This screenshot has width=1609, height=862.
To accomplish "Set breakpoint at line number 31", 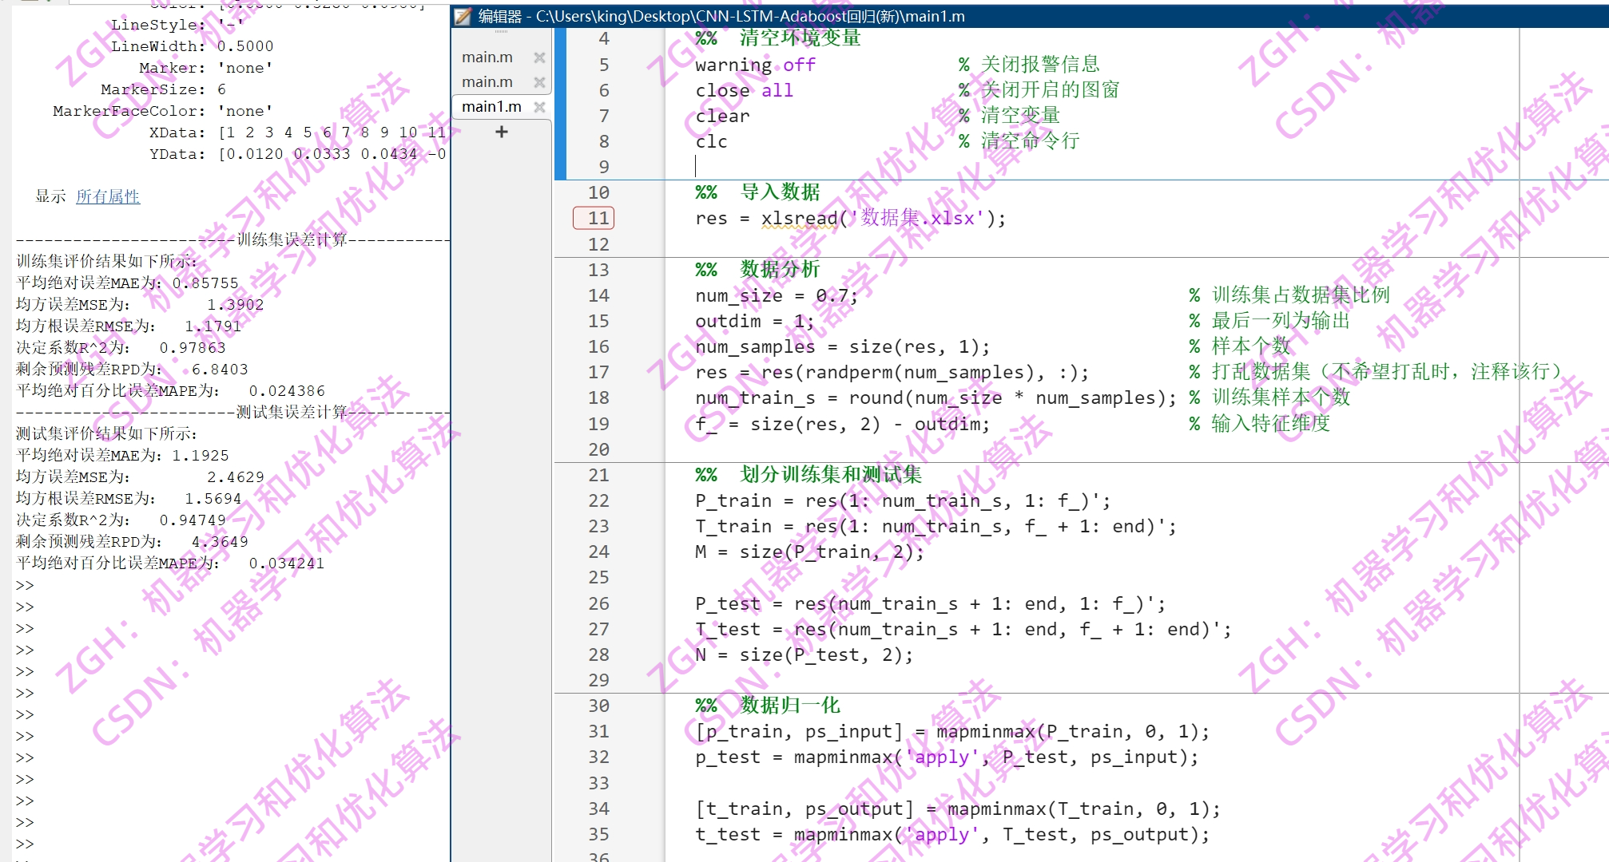I will point(598,732).
